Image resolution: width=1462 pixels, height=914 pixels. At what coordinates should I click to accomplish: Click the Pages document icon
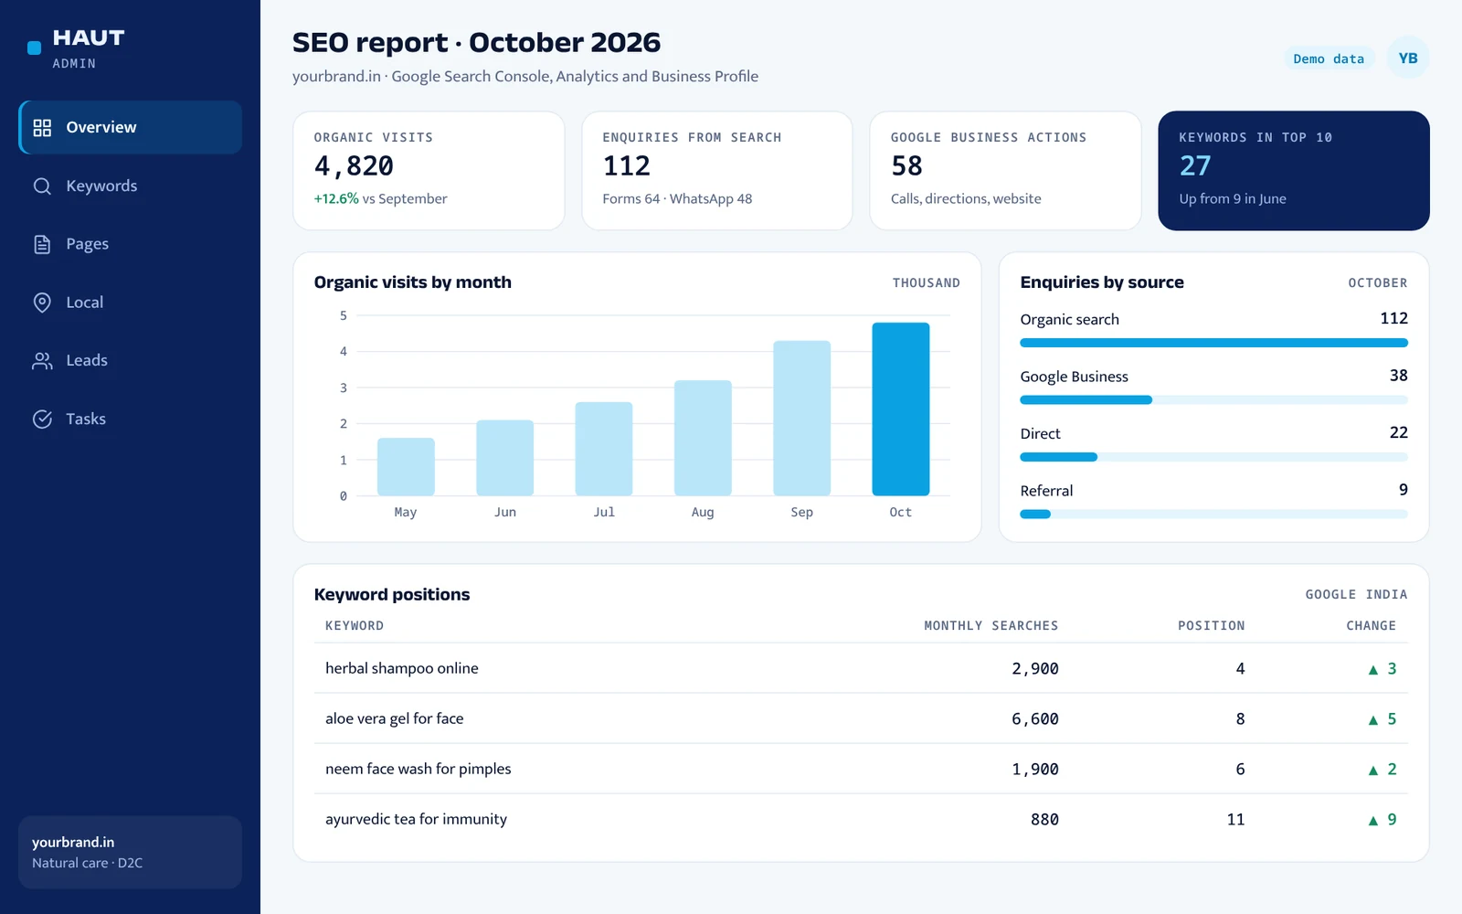(42, 244)
